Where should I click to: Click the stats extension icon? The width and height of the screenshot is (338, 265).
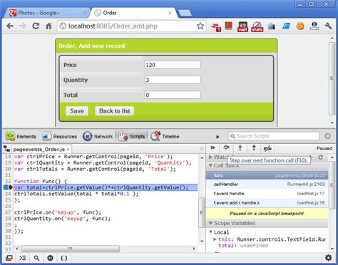257,26
